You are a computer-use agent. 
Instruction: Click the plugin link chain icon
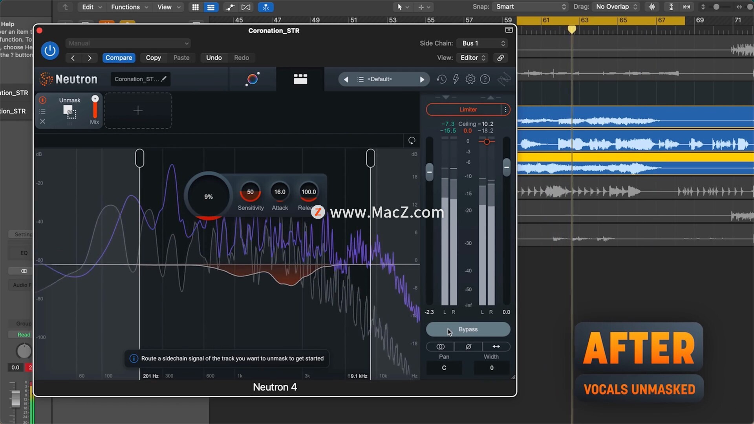tap(500, 58)
